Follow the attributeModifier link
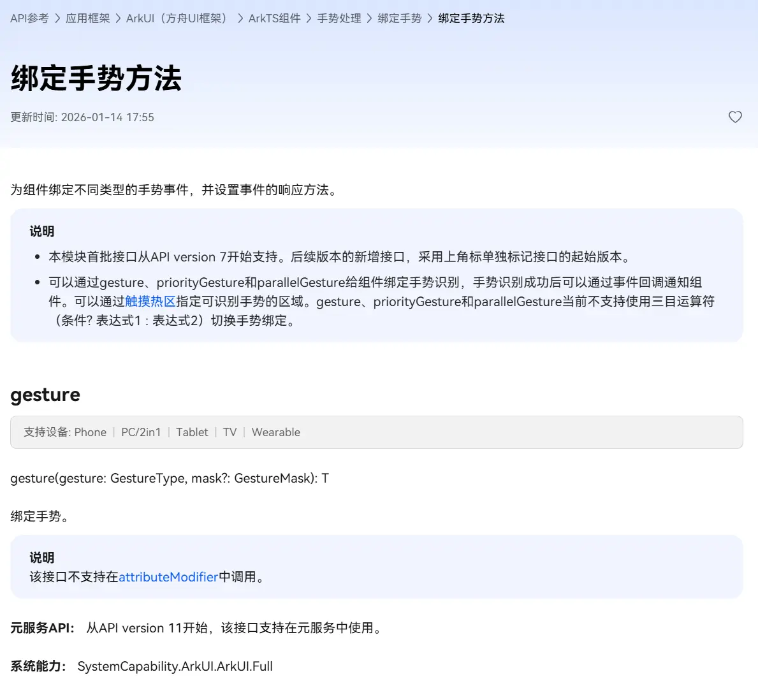The image size is (758, 679). tap(168, 577)
